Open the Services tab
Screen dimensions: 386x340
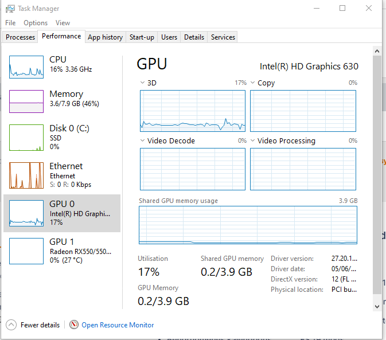tap(223, 37)
